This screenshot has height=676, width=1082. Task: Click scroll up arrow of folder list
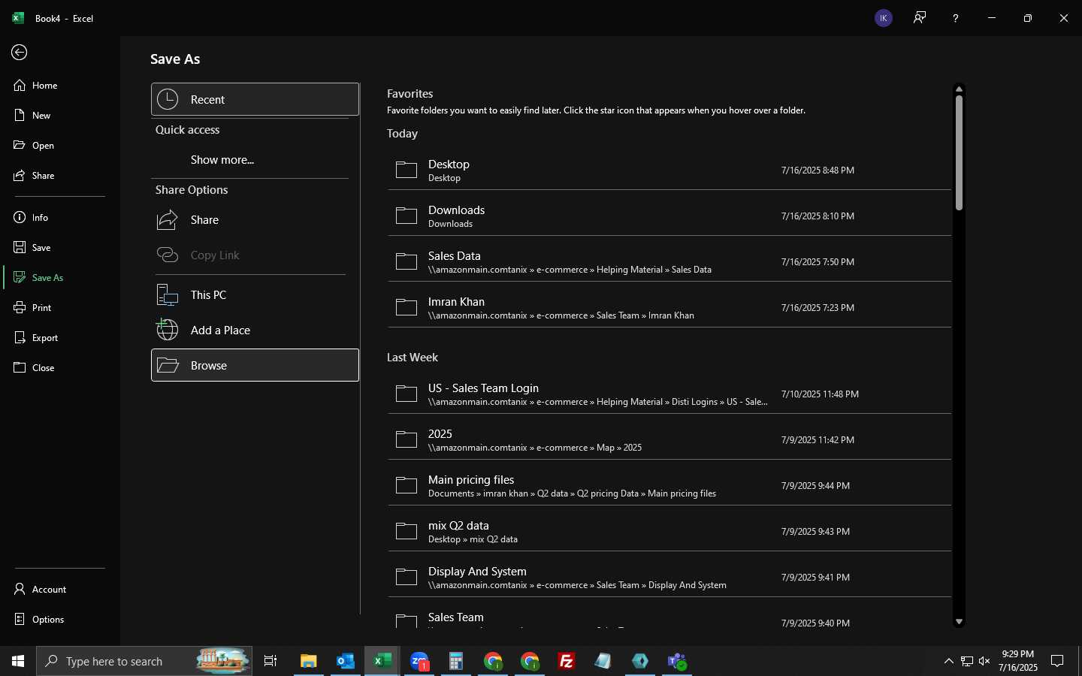(959, 89)
